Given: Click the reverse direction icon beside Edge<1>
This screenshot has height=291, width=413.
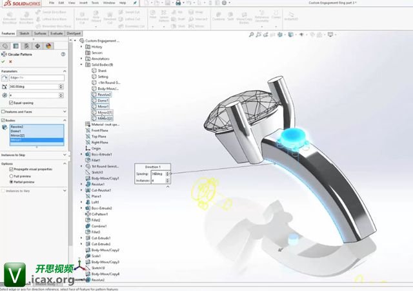Looking at the screenshot, I should tap(5, 77).
